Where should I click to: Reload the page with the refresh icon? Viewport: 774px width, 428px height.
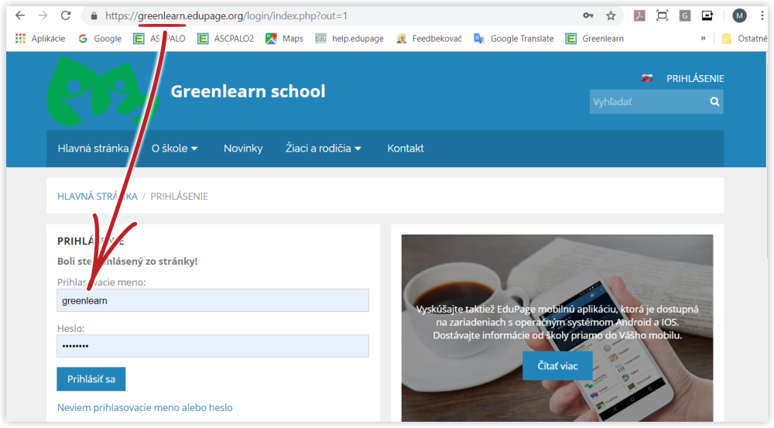coord(66,15)
